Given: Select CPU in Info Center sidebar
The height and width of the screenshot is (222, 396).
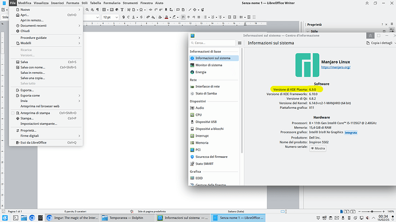Looking at the screenshot, I should (x=213, y=115).
